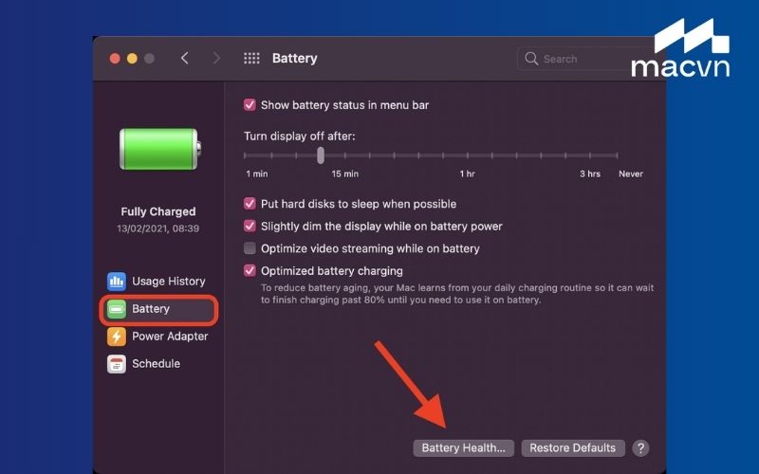Viewport: 759px width, 474px height.
Task: Click the Turn display off after label
Action: pyautogui.click(x=299, y=137)
